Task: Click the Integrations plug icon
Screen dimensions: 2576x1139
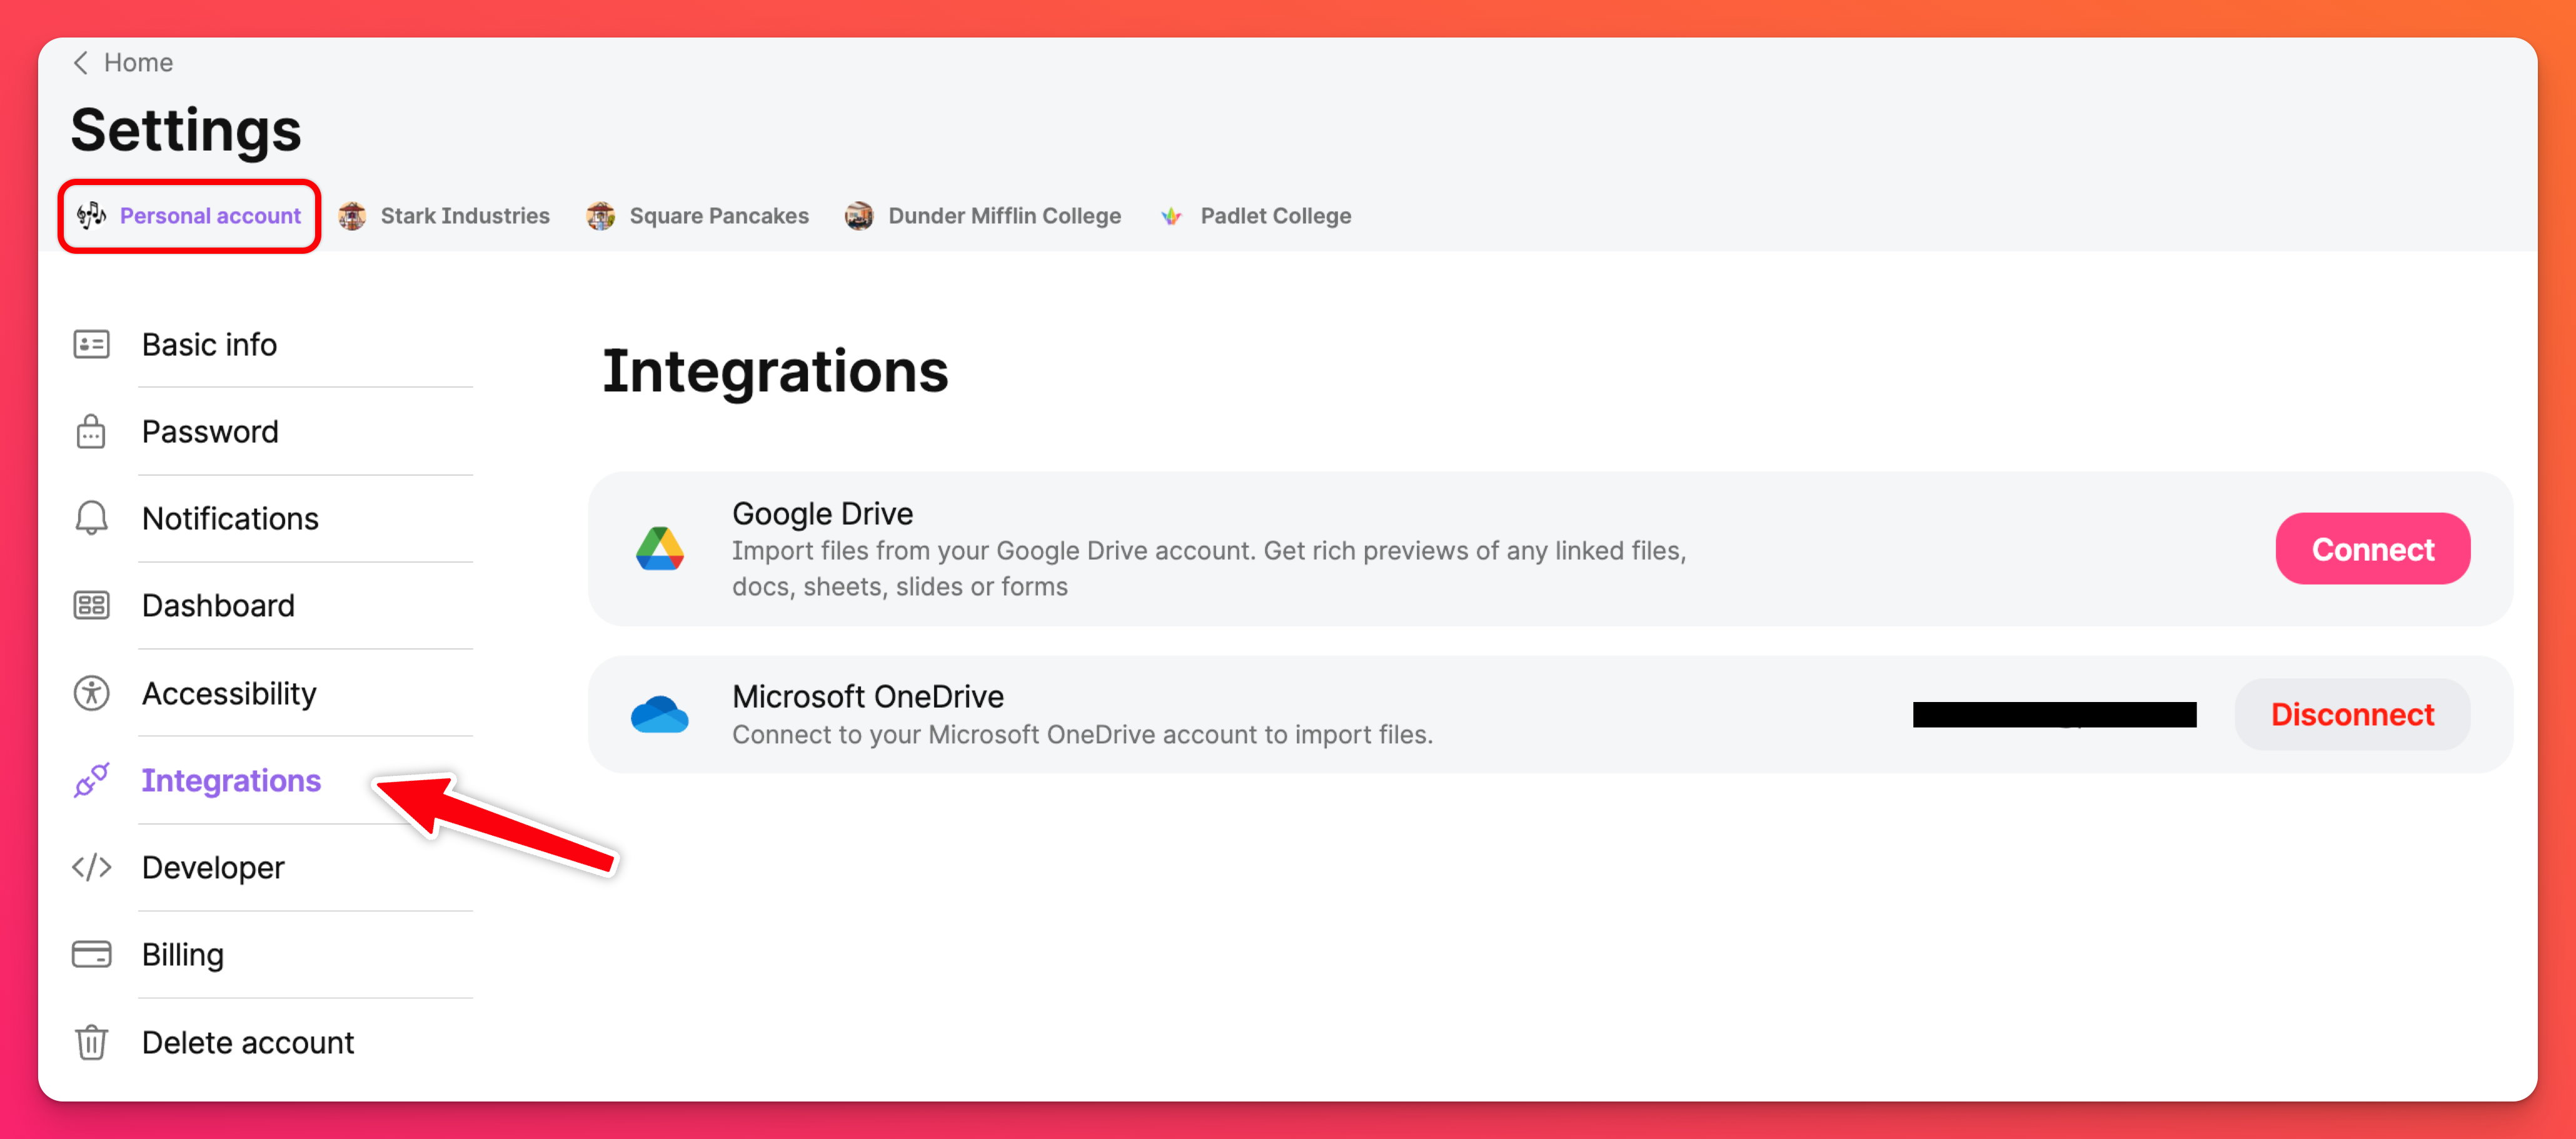Action: pyautogui.click(x=91, y=780)
